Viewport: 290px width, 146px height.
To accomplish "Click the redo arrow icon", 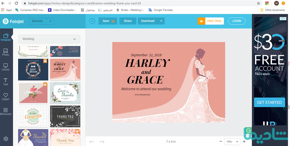I will [102, 142].
